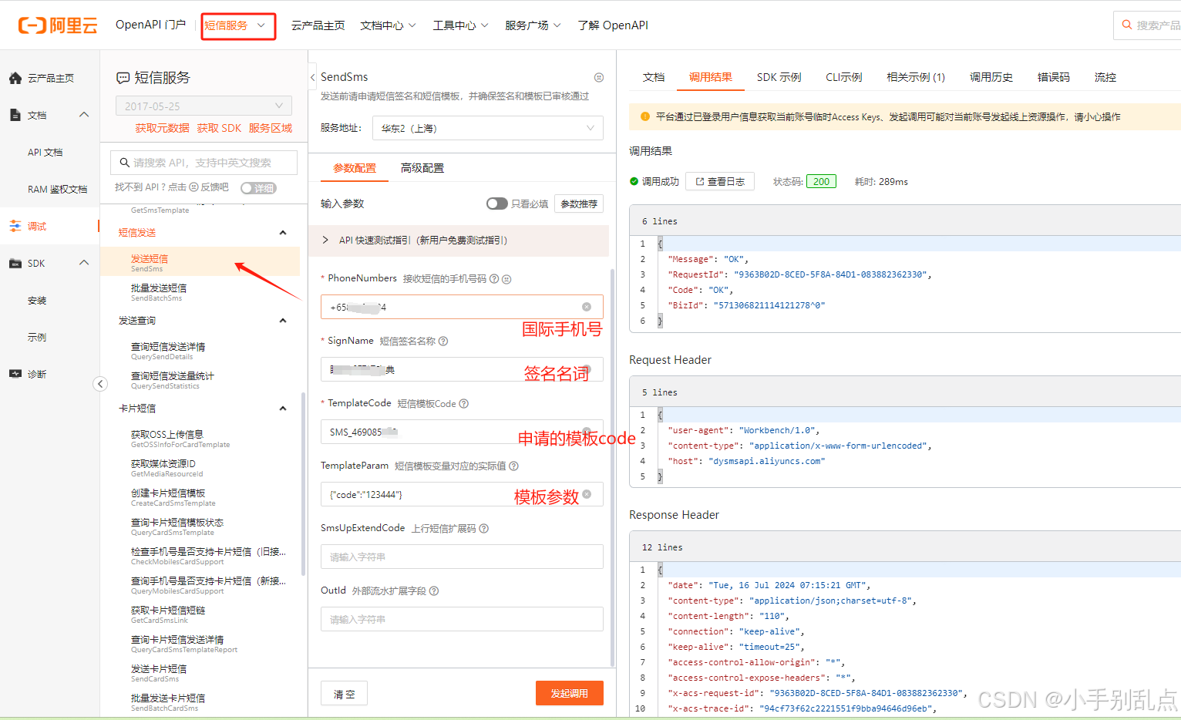The height and width of the screenshot is (720, 1181).
Task: Click the 短信服务 chat bubble icon
Action: click(x=123, y=78)
